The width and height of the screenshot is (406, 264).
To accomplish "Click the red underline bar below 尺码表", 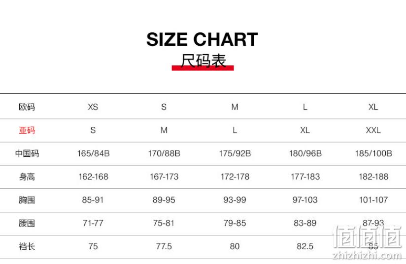I will tap(203, 68).
